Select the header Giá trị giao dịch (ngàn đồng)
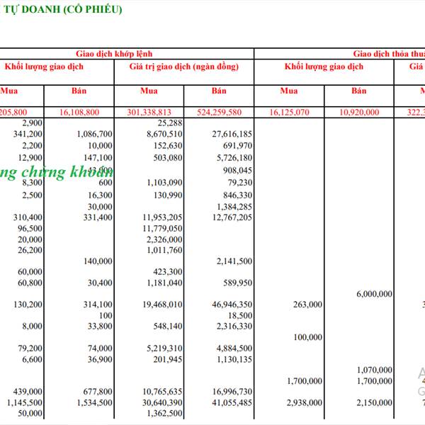 coord(184,67)
